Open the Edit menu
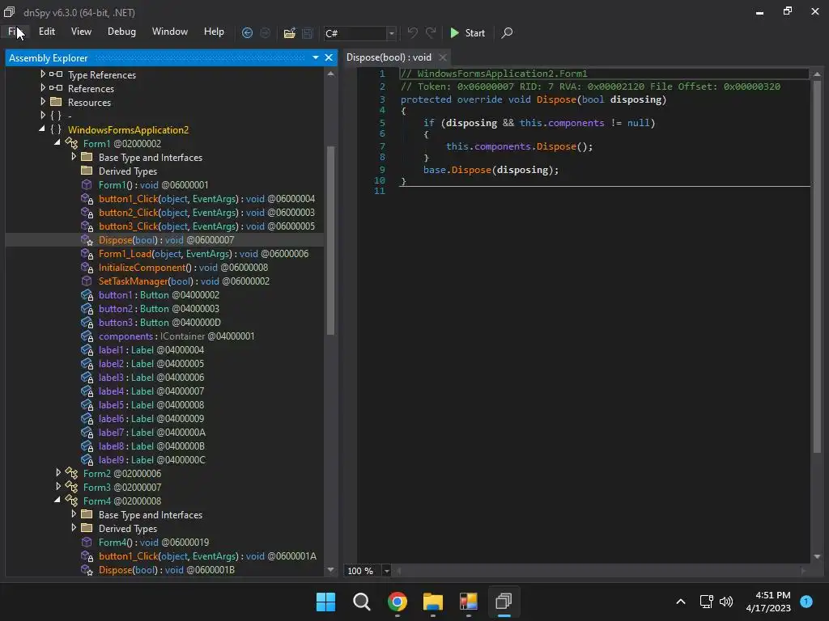 tap(46, 32)
